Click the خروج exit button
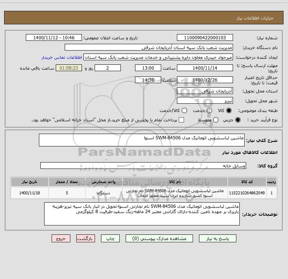288x279 pixels. [x=61, y=239]
